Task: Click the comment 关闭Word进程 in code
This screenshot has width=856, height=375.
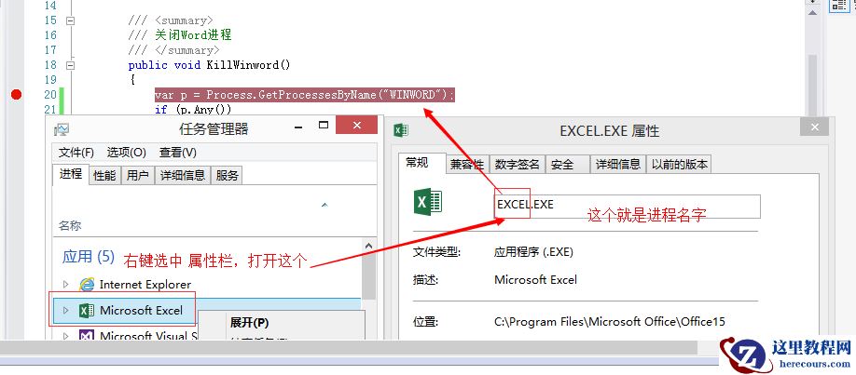Action: tap(193, 35)
